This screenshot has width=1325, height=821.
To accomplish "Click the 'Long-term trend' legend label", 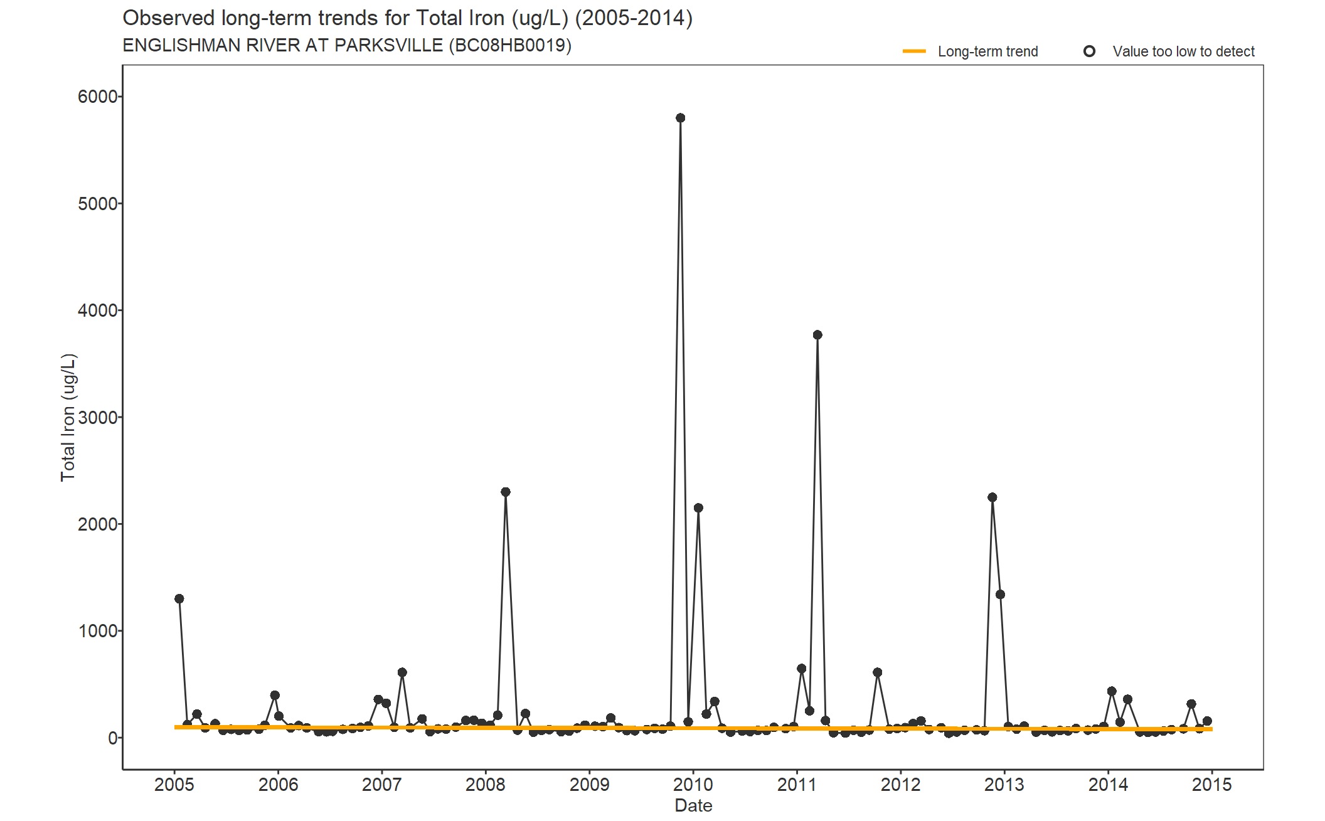I will click(987, 51).
